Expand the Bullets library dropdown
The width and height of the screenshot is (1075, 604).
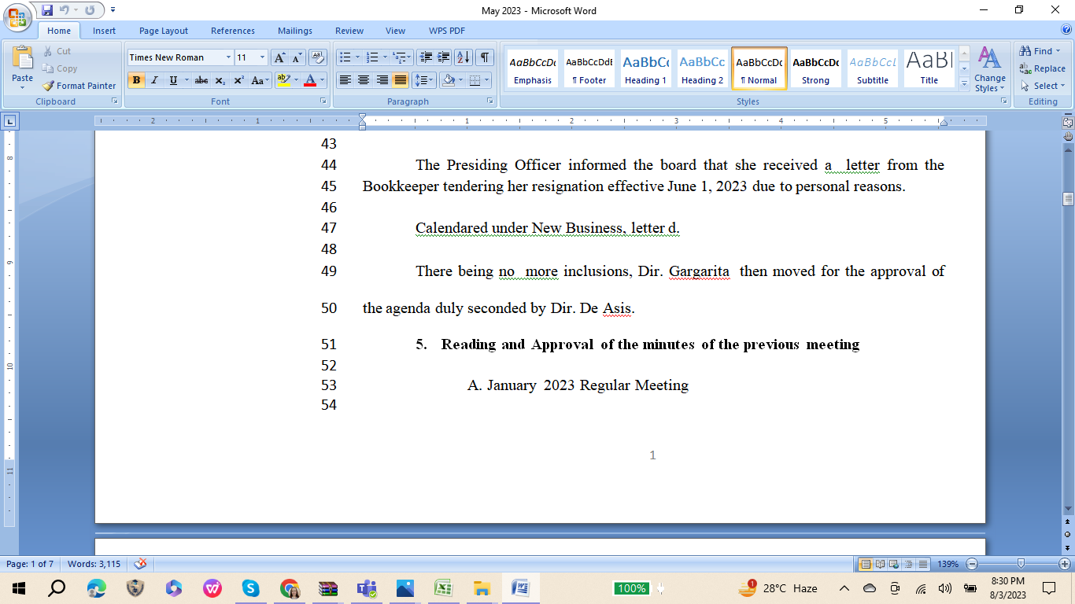(358, 57)
